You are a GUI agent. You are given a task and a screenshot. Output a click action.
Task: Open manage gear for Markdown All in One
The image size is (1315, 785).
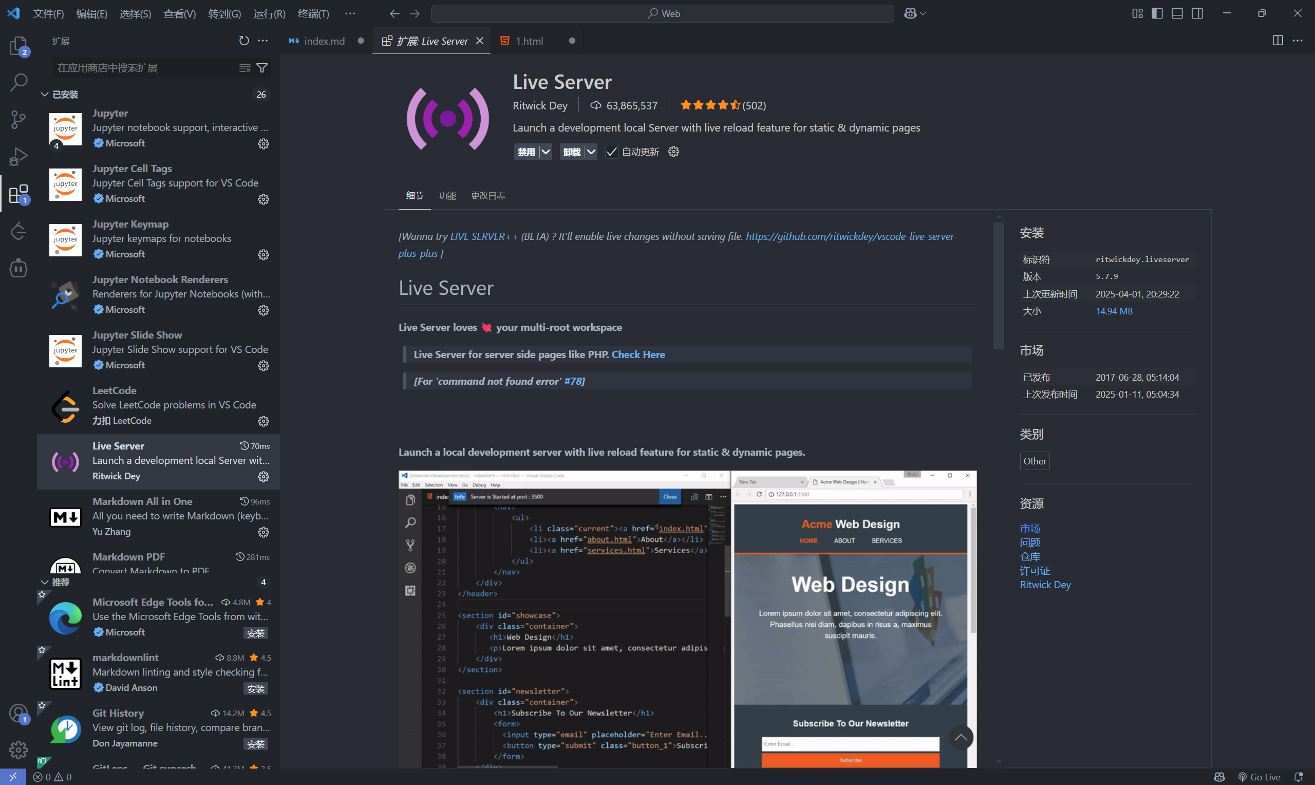pyautogui.click(x=264, y=532)
